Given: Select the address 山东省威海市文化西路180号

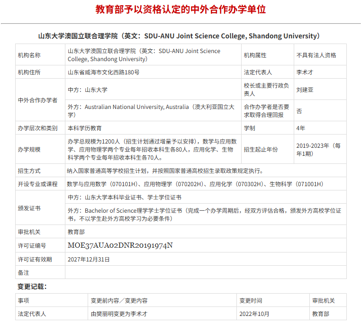Looking at the screenshot, I should (103, 72).
